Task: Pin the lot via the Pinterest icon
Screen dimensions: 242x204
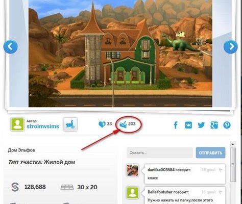Action: tap(227, 125)
